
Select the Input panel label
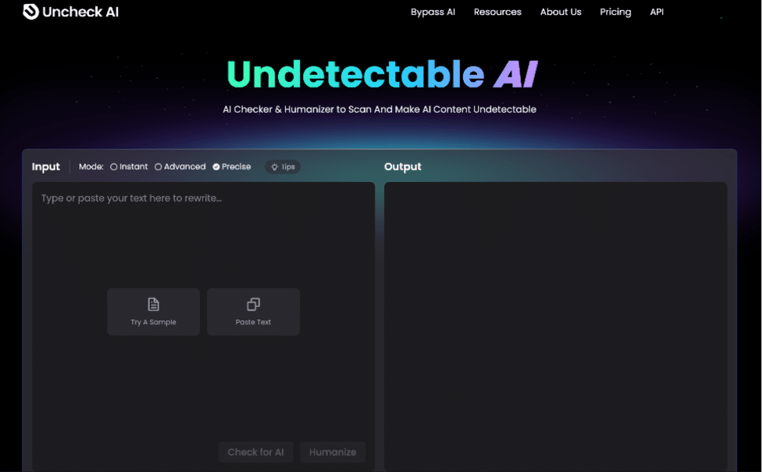pos(46,166)
